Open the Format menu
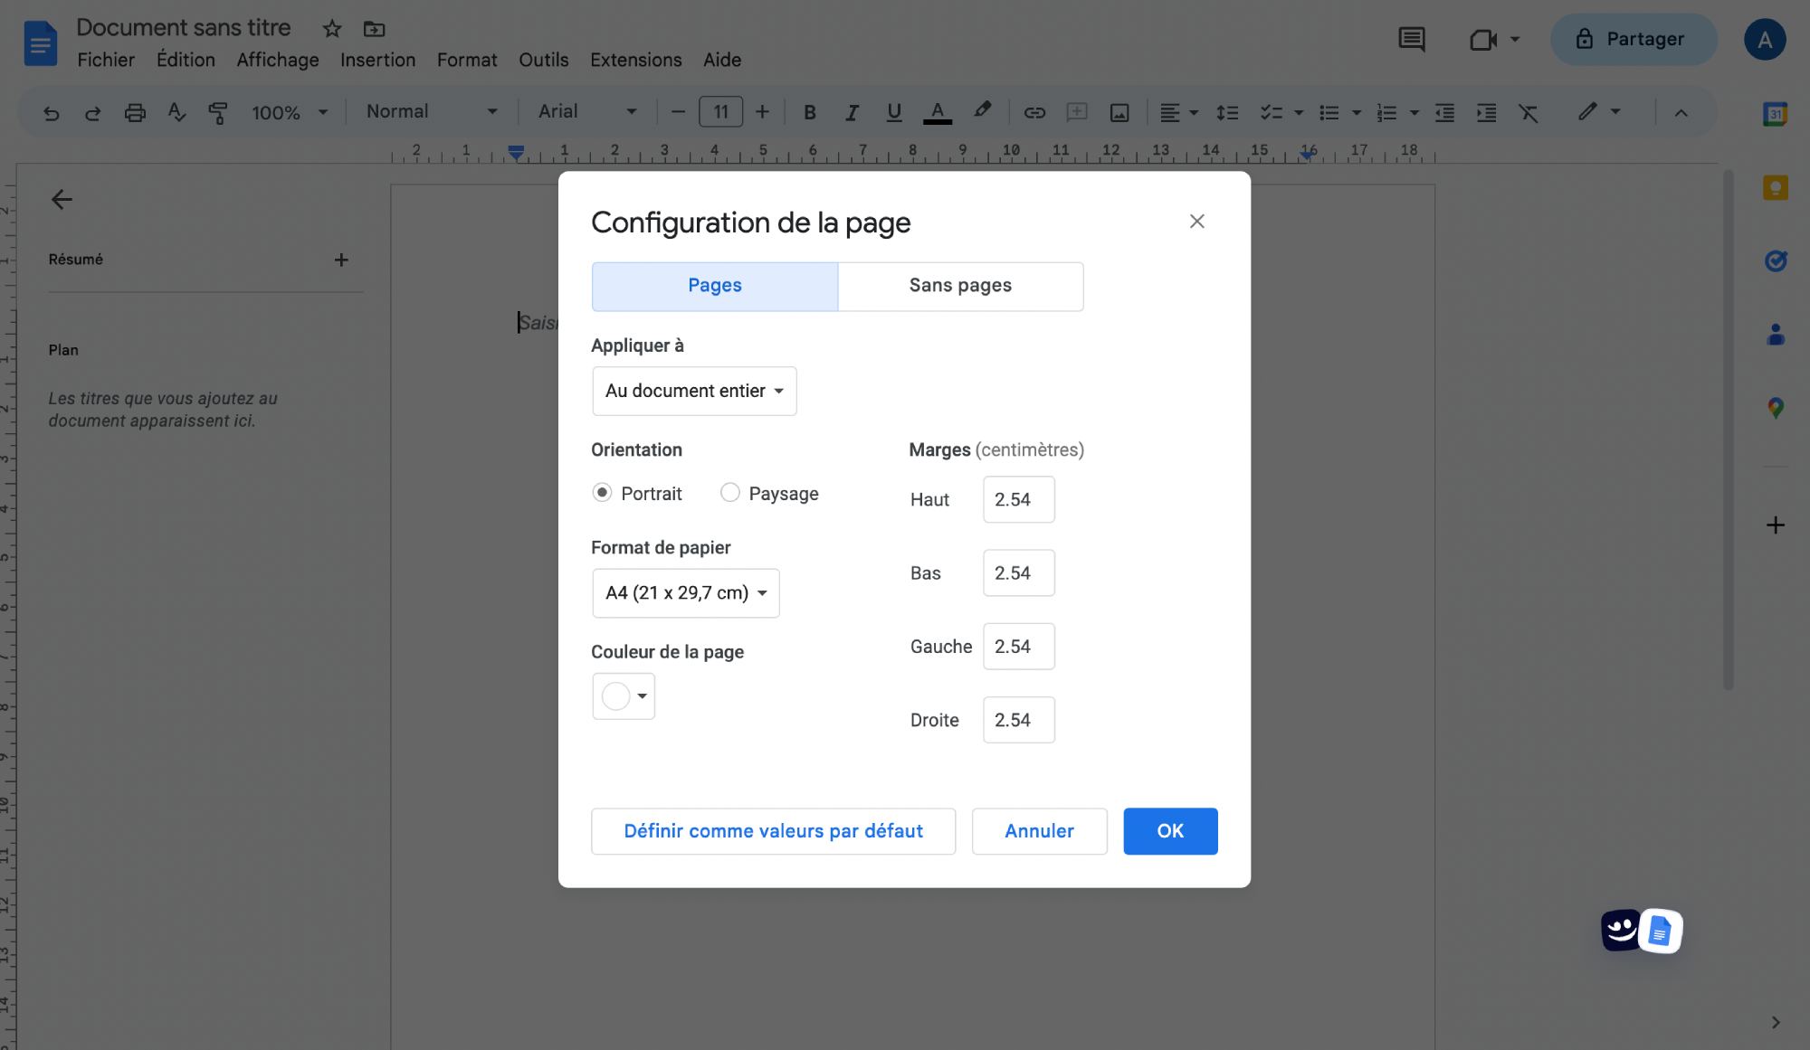The image size is (1810, 1050). tap(467, 60)
